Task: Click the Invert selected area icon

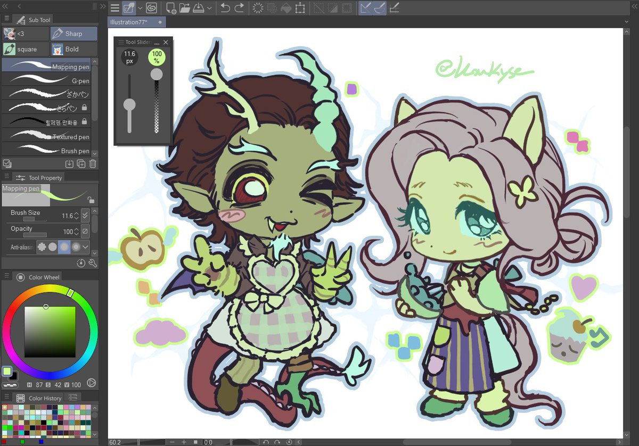Action: click(x=332, y=8)
